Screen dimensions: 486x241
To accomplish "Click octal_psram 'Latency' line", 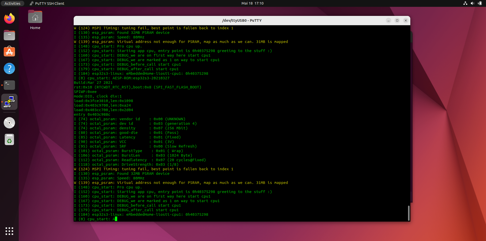I will [x=127, y=137].
